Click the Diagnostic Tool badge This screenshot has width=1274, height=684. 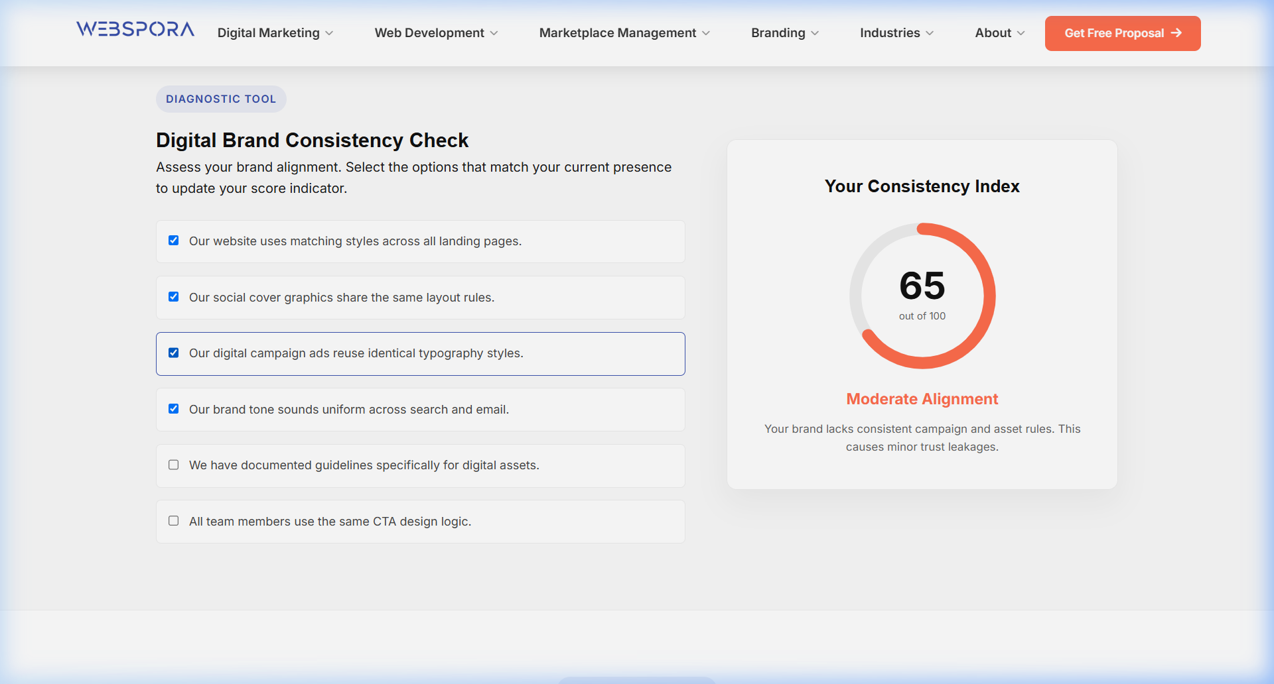(x=221, y=99)
